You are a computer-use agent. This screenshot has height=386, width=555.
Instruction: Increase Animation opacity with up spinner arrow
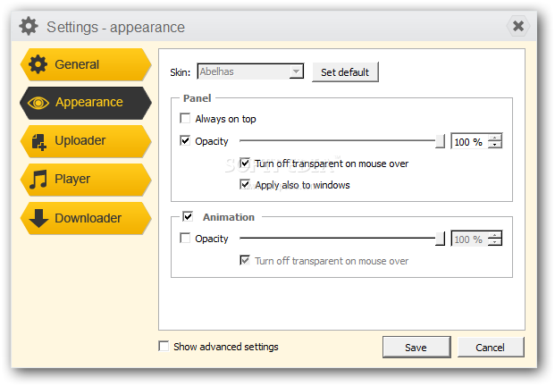495,235
